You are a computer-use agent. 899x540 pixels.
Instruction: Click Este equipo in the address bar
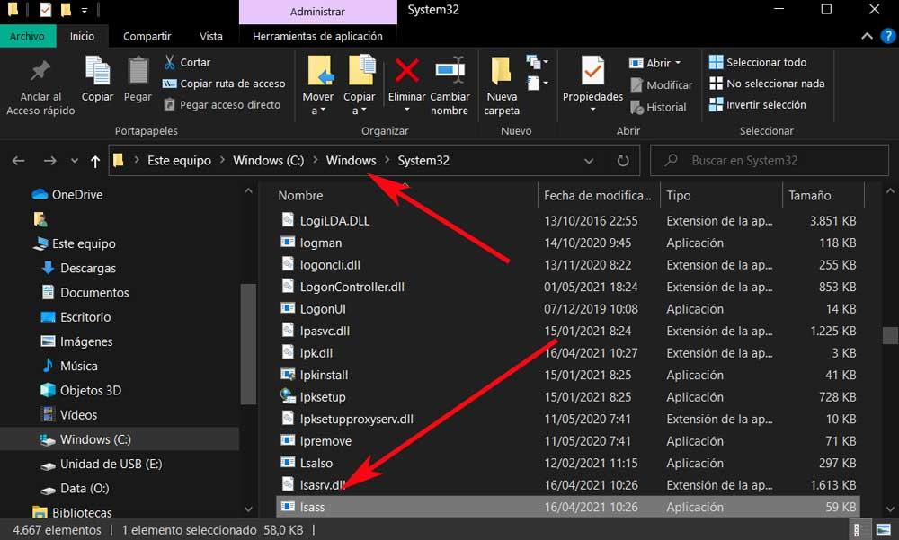coord(179,161)
